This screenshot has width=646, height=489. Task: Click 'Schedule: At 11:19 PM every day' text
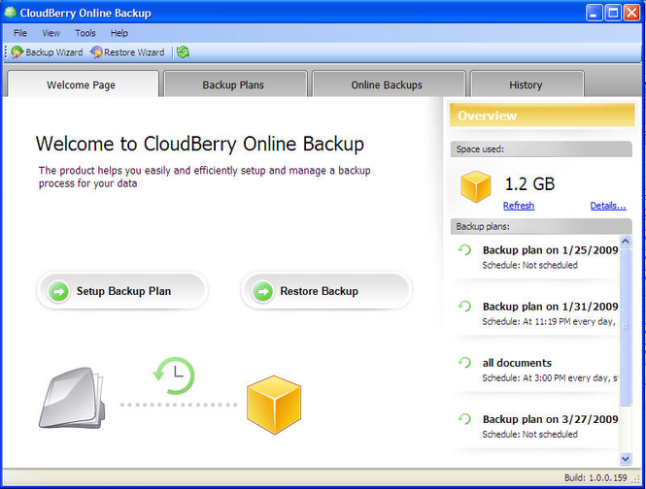pos(549,322)
